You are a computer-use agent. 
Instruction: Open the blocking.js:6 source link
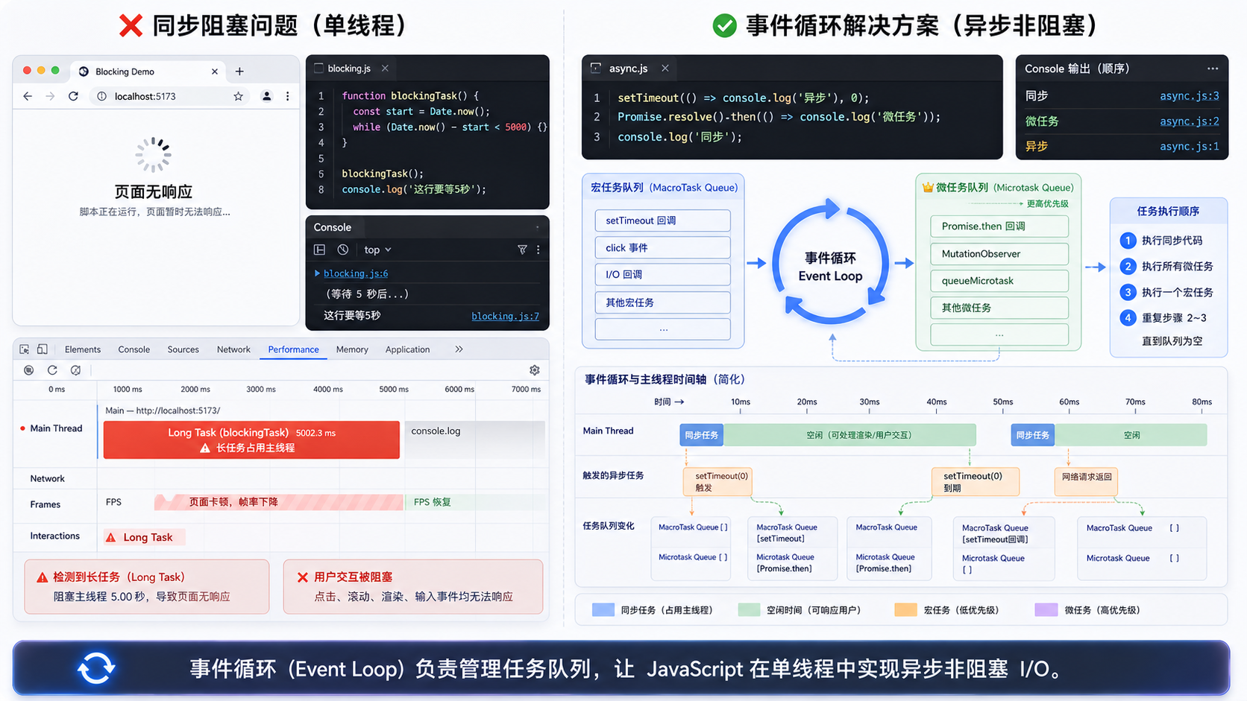(356, 273)
